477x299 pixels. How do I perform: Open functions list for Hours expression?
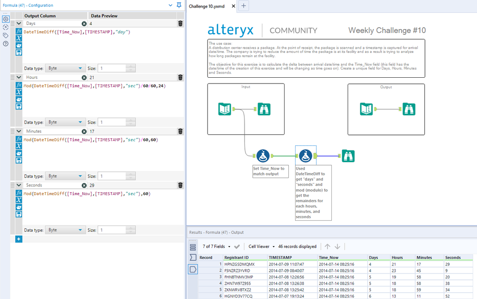(19, 85)
